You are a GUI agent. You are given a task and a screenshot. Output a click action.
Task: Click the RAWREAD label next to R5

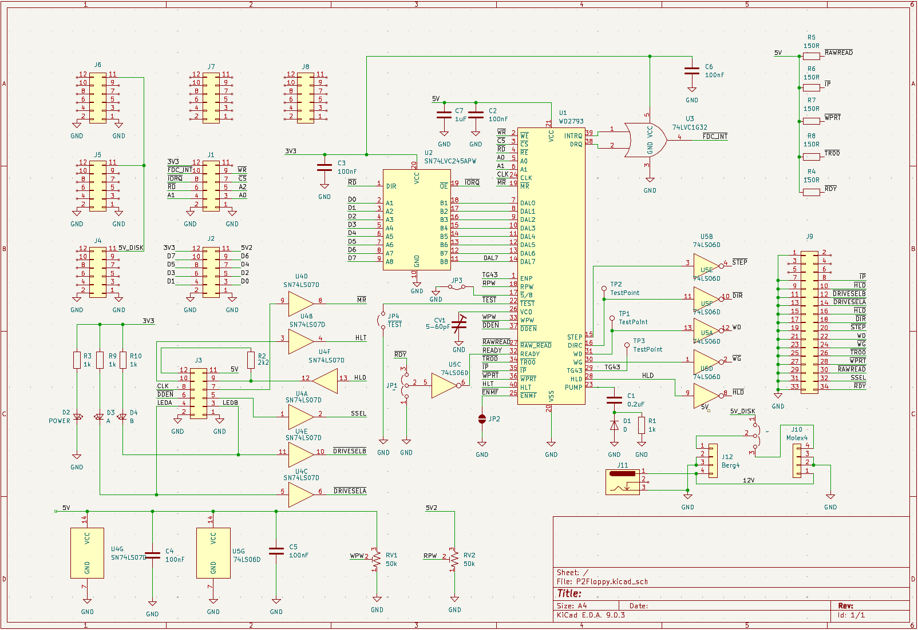pyautogui.click(x=838, y=53)
